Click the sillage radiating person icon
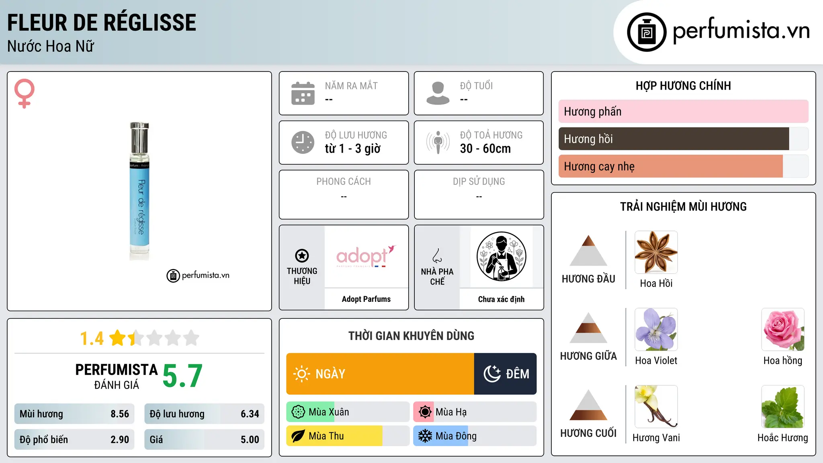Viewport: 823px width, 463px height. pyautogui.click(x=438, y=142)
